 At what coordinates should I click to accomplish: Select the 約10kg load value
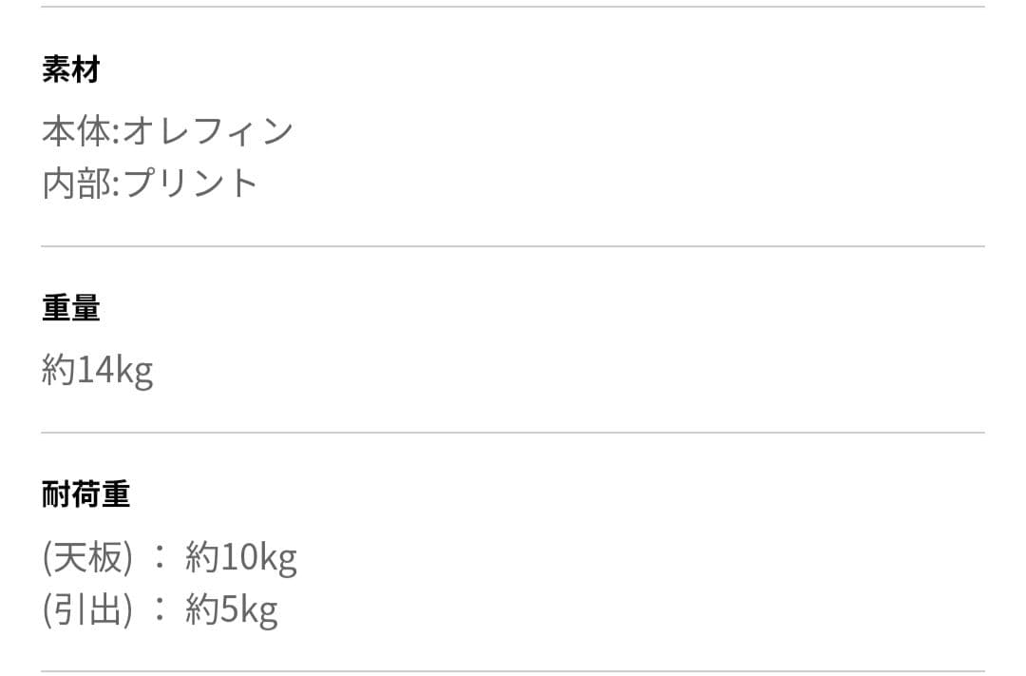pos(241,557)
